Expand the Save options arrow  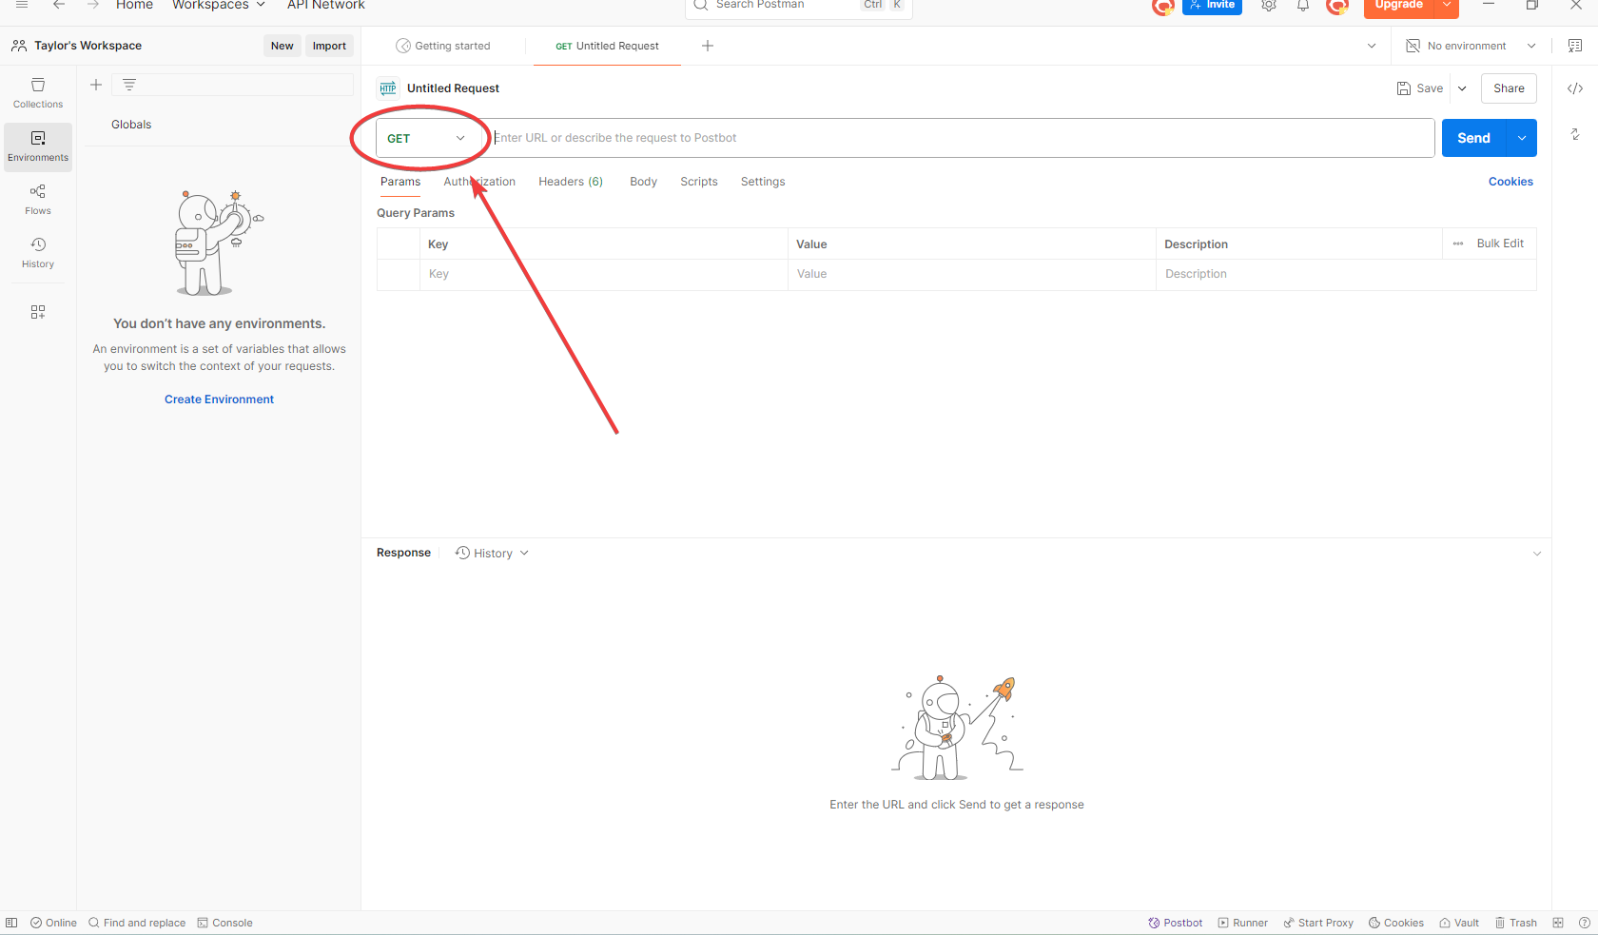(x=1462, y=88)
